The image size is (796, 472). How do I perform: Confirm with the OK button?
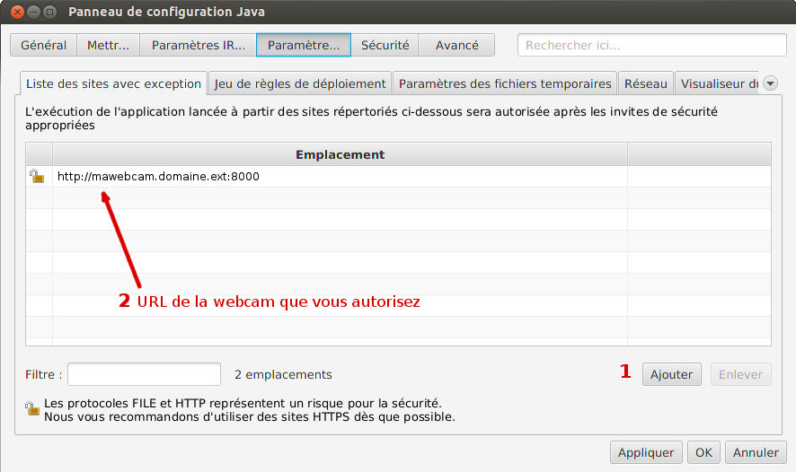(703, 452)
